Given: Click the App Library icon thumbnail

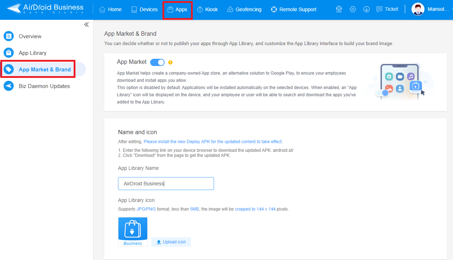Looking at the screenshot, I should click(x=133, y=232).
